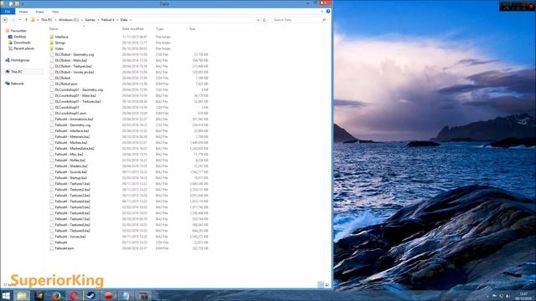Select the Fallout4 - Interface.ba2 file
Viewport: 536px width, 301px height.
[x=72, y=130]
